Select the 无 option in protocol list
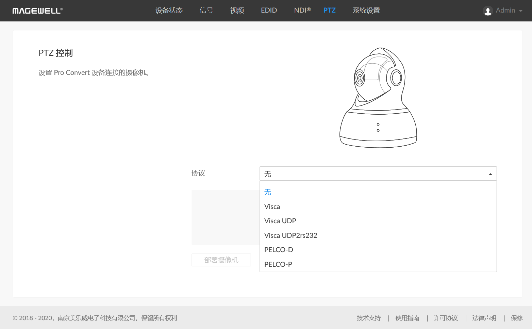 [268, 192]
